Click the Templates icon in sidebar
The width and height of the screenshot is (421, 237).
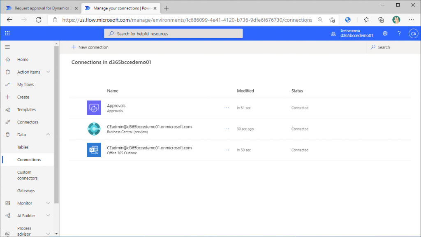(x=8, y=109)
